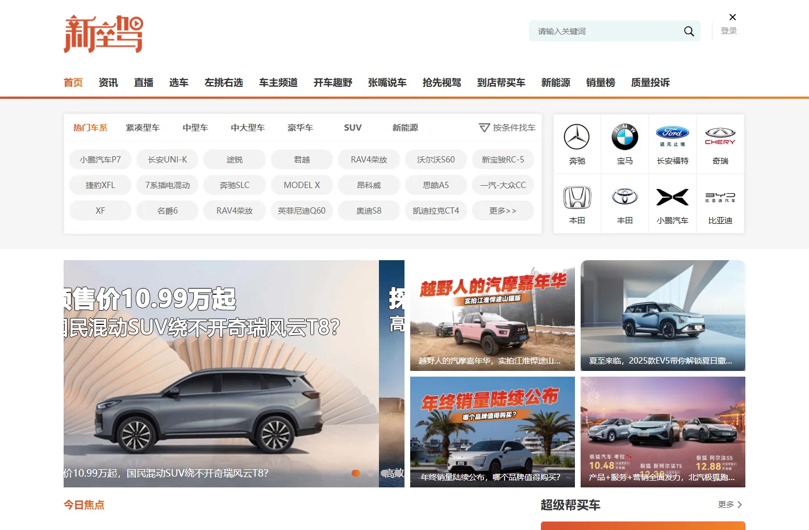Viewport: 809px width, 530px height.
Task: Click the 君越 model pill
Action: click(x=302, y=160)
